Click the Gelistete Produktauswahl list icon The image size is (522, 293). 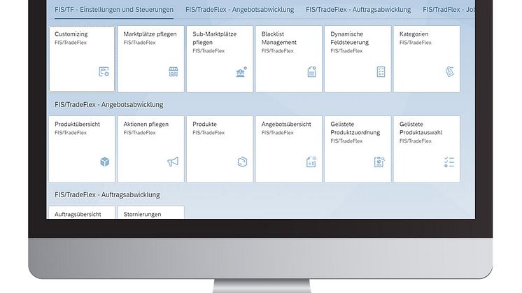(449, 162)
